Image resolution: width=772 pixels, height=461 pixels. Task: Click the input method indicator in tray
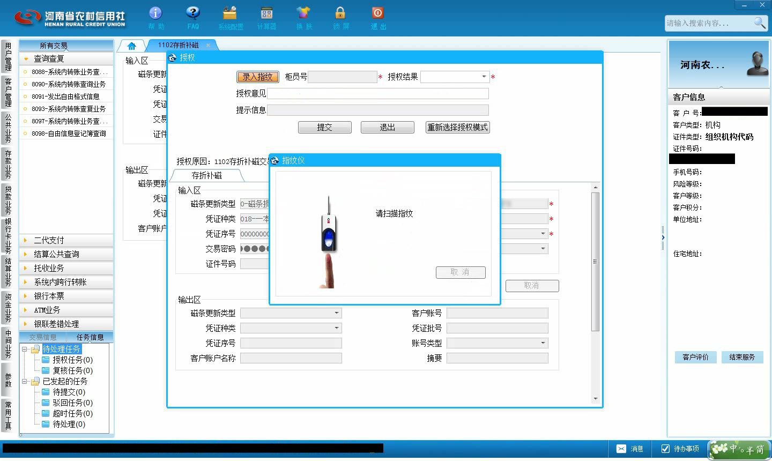[739, 450]
